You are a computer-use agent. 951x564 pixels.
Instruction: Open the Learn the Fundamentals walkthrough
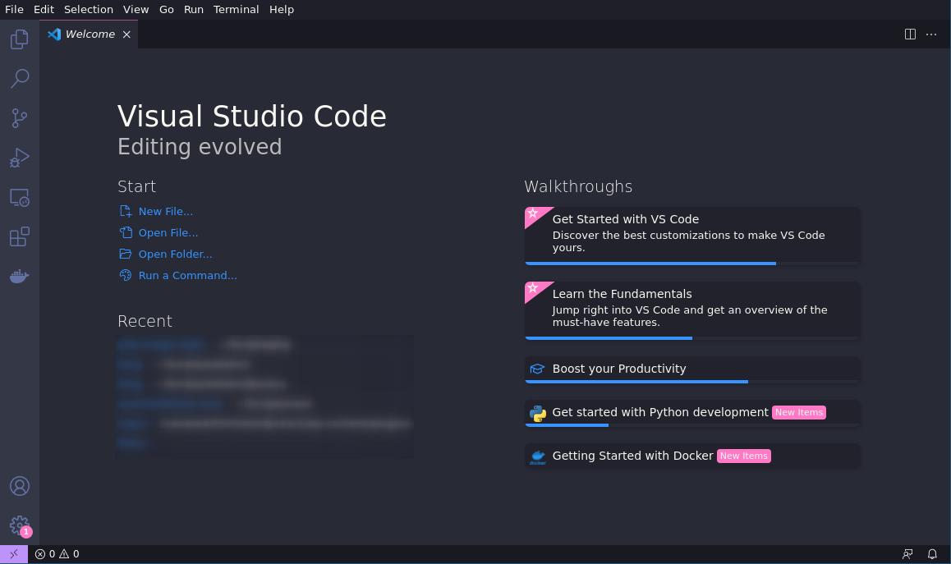click(692, 310)
